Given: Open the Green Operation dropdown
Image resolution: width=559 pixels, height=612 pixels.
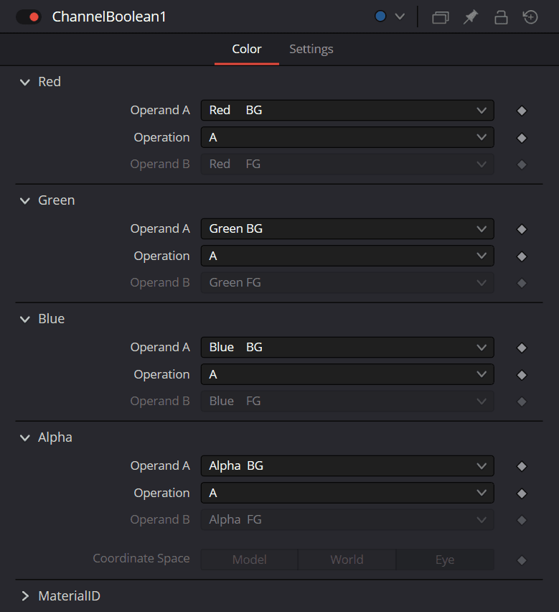Looking at the screenshot, I should click(347, 256).
